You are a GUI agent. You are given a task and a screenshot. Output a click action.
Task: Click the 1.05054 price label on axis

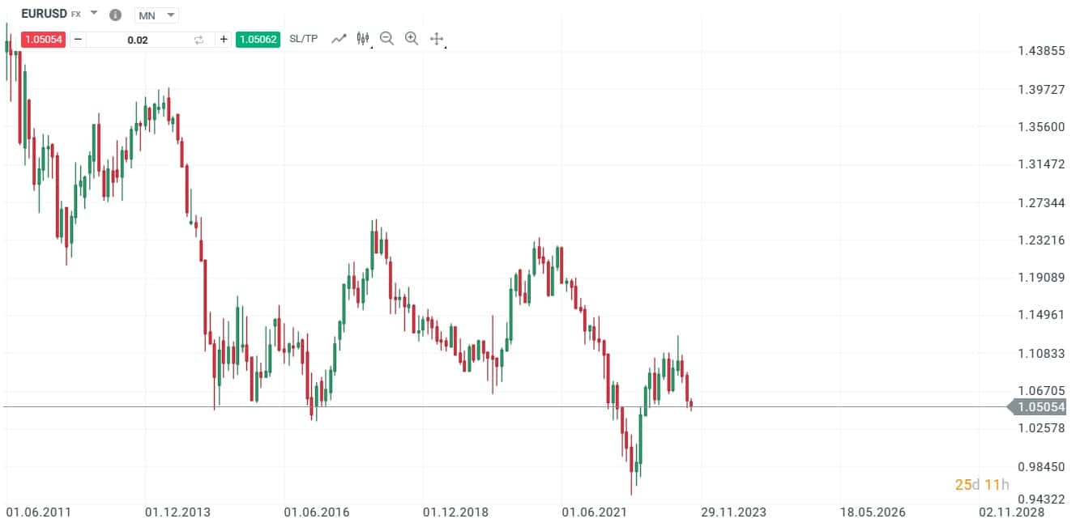click(1041, 407)
